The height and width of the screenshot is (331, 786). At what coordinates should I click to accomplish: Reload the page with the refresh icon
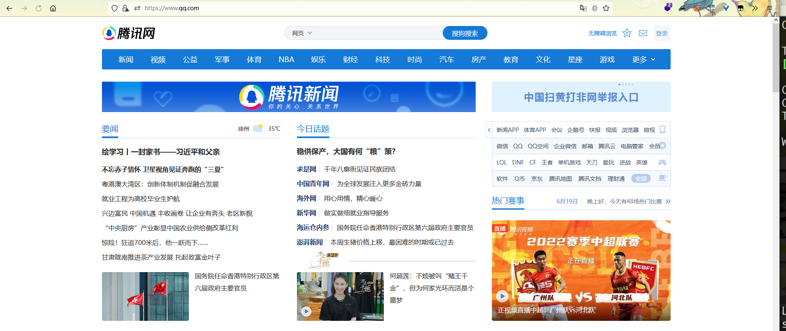(x=39, y=8)
